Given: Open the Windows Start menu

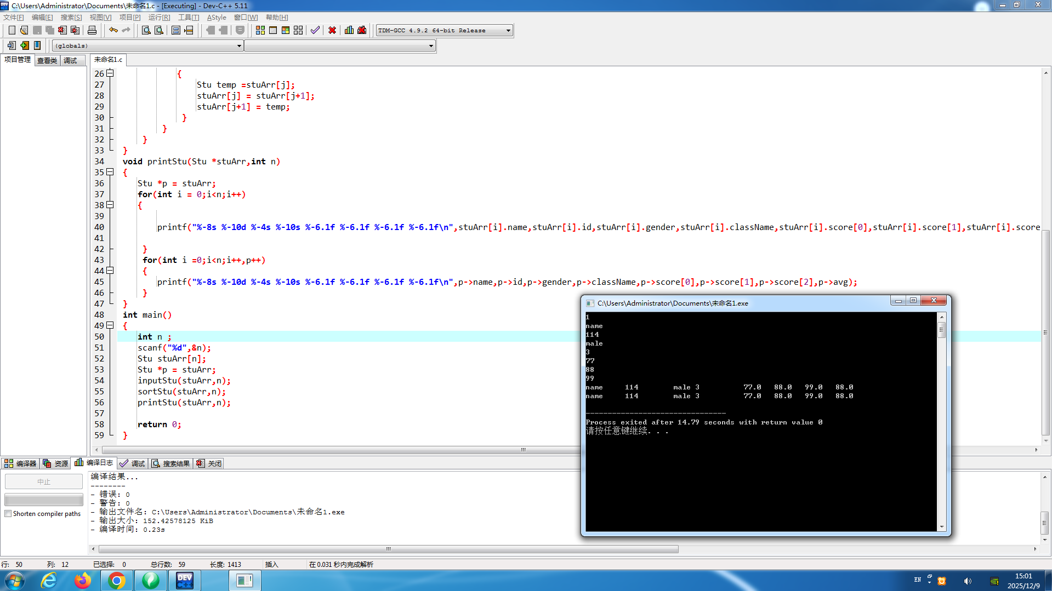Looking at the screenshot, I should (x=15, y=580).
